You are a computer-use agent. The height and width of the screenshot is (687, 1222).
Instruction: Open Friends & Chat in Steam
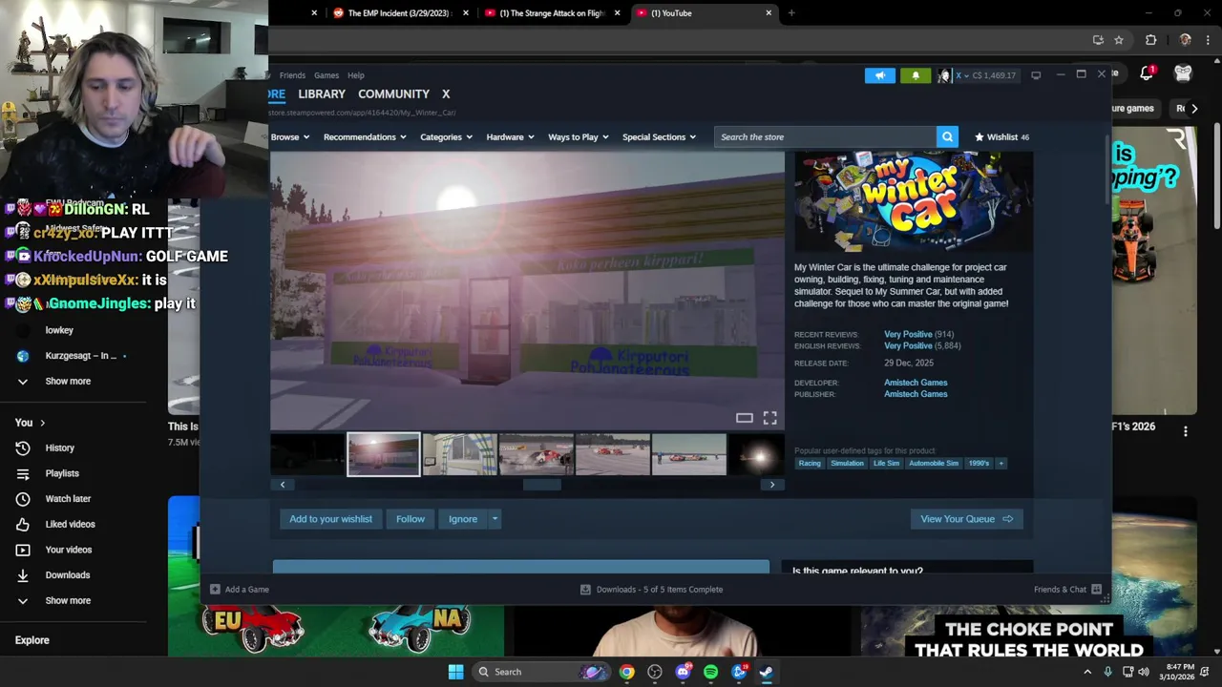pyautogui.click(x=1067, y=590)
